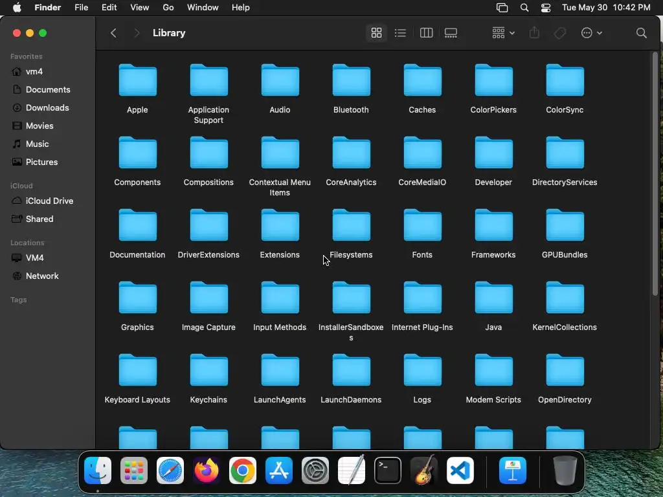Open Visual Studio Code from Dock
Image resolution: width=663 pixels, height=497 pixels.
[x=460, y=470]
